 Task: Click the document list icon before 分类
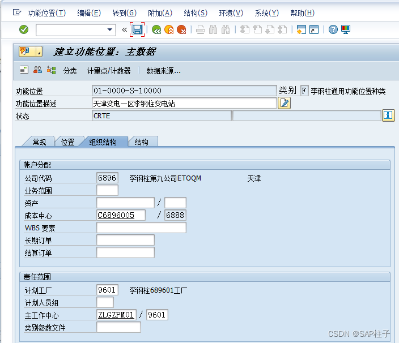tap(24, 70)
